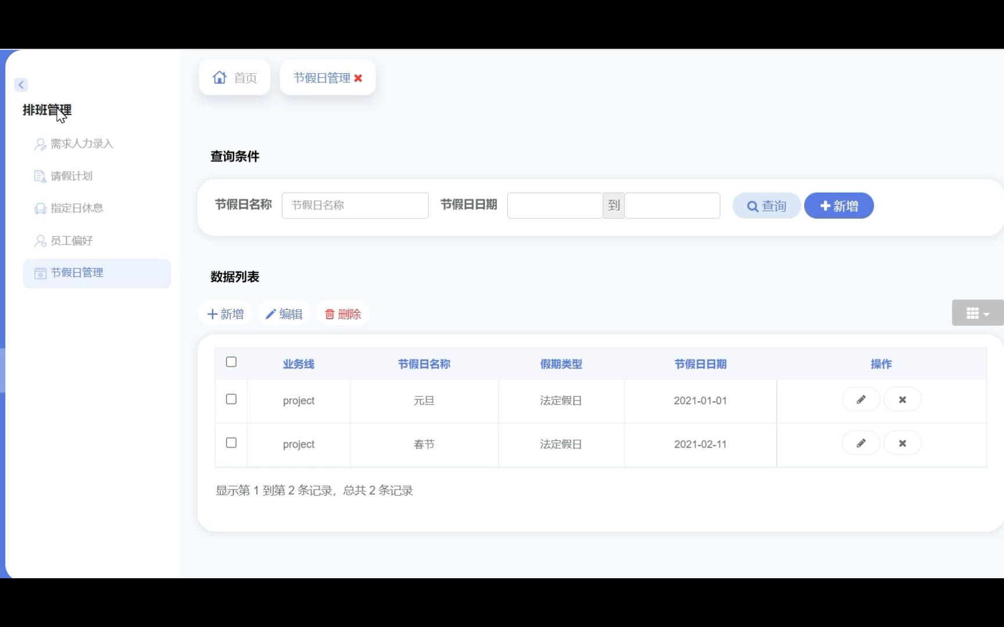Click the 节假日管理 calendar icon

[40, 273]
